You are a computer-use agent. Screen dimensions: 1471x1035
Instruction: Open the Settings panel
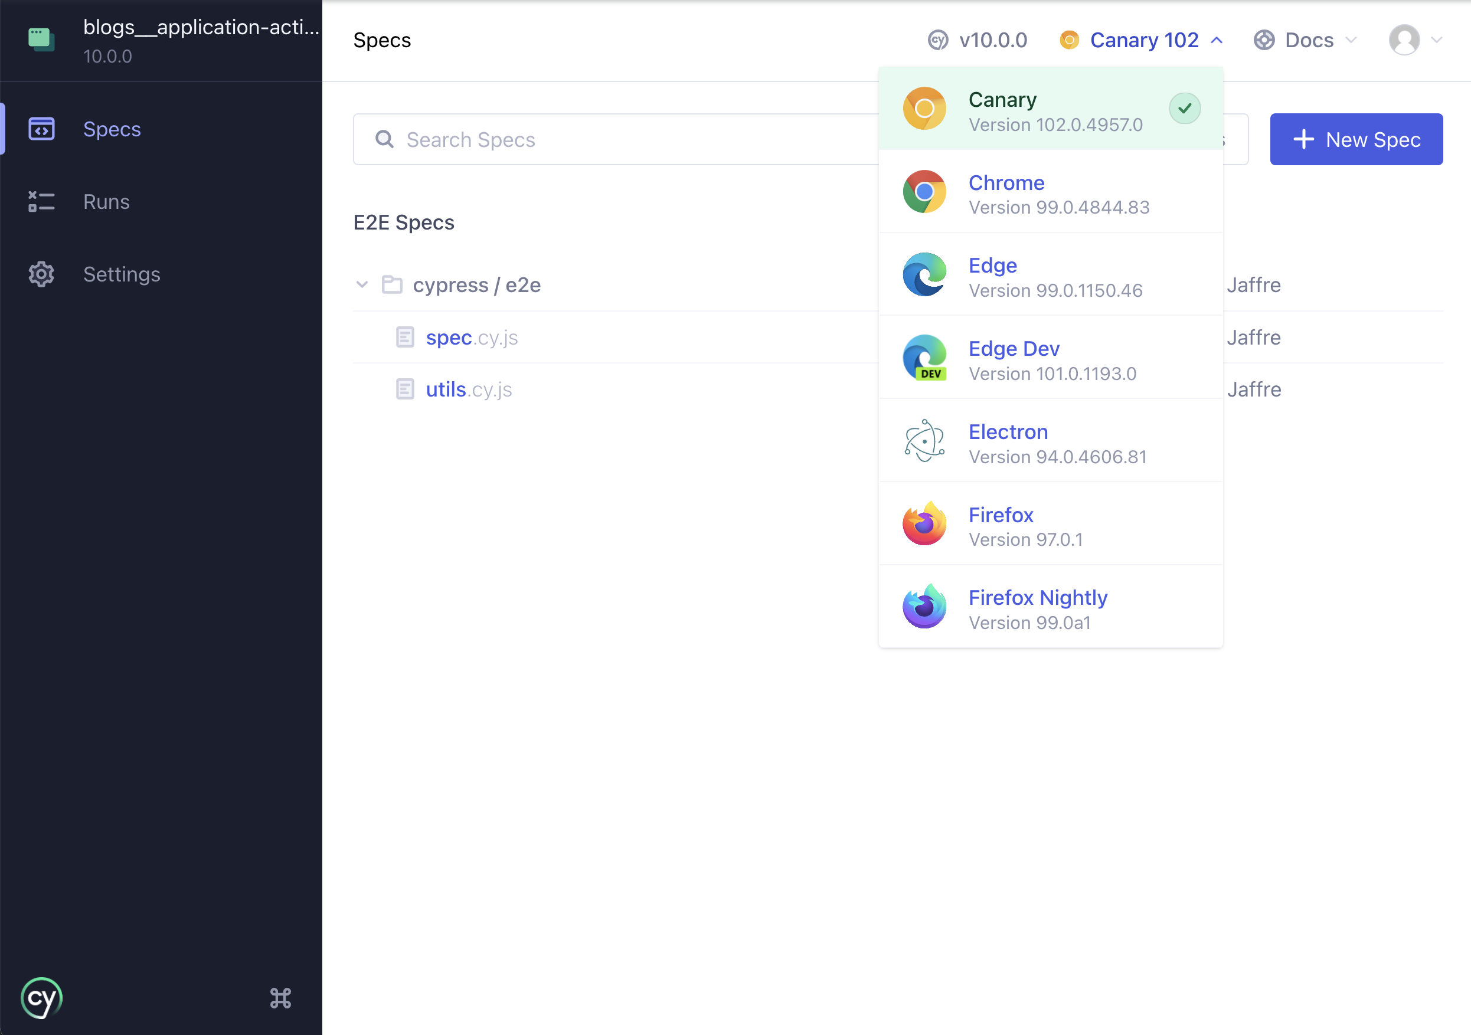(122, 273)
